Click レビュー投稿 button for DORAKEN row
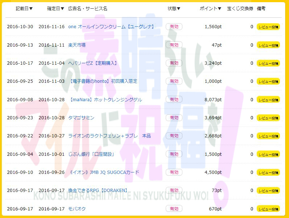The width and height of the screenshot is (289, 218). tap(268, 191)
